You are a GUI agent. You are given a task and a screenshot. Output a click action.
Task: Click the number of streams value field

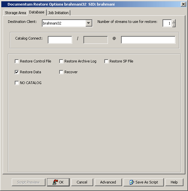[167, 23]
